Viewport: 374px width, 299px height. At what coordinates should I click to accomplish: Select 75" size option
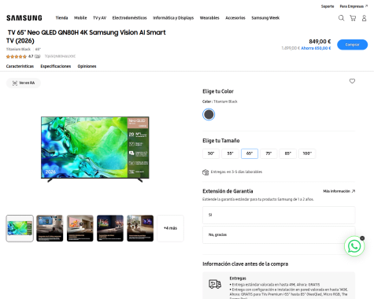(x=268, y=153)
